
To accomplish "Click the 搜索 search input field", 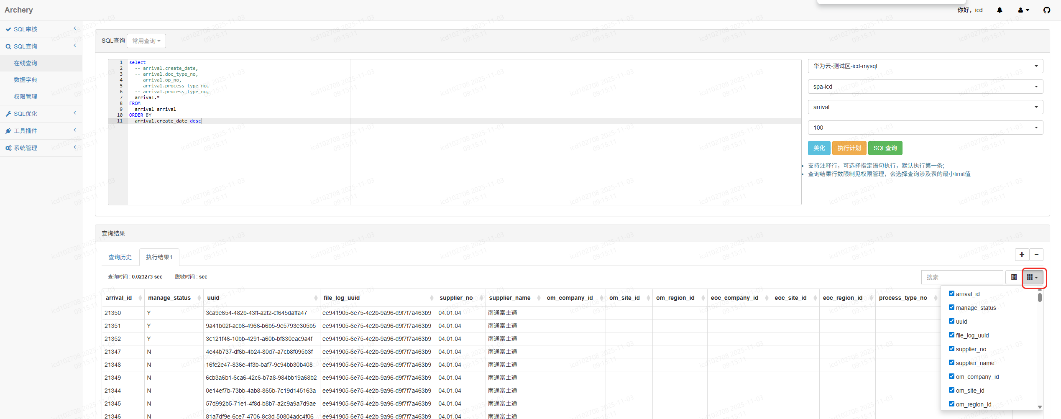I will pos(961,277).
